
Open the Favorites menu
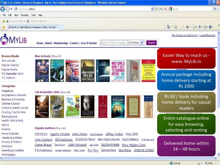click(x=25, y=15)
